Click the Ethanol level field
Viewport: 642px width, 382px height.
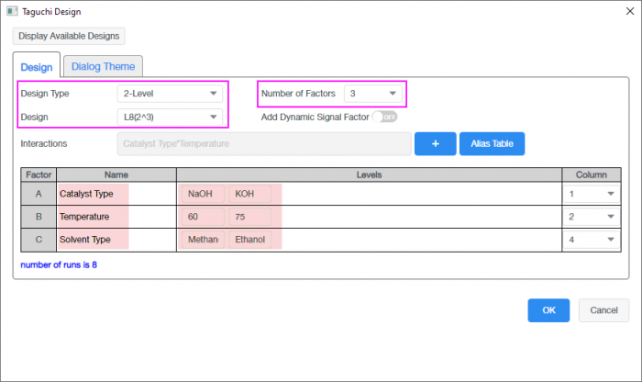pyautogui.click(x=249, y=240)
